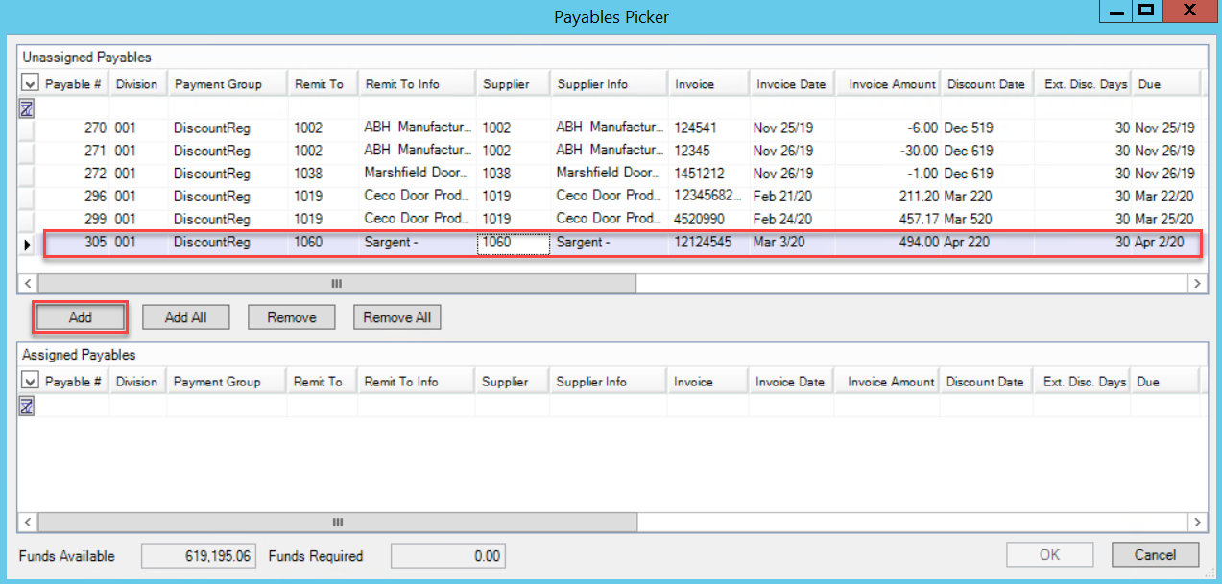
Task: Click the filter row icon in Assigned Payables
Action: 27,406
